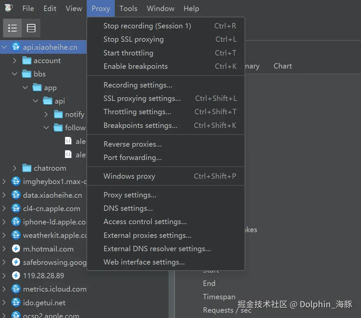Click globe icon beside ido.getui.net
Image resolution: width=361 pixels, height=318 pixels.
(16, 303)
